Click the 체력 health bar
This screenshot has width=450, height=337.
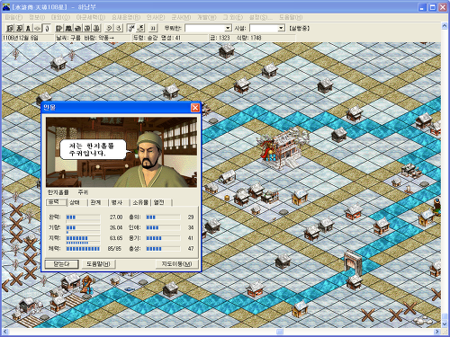(83, 249)
